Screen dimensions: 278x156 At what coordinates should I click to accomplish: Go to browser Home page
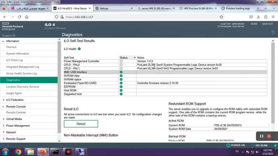coord(27,17)
